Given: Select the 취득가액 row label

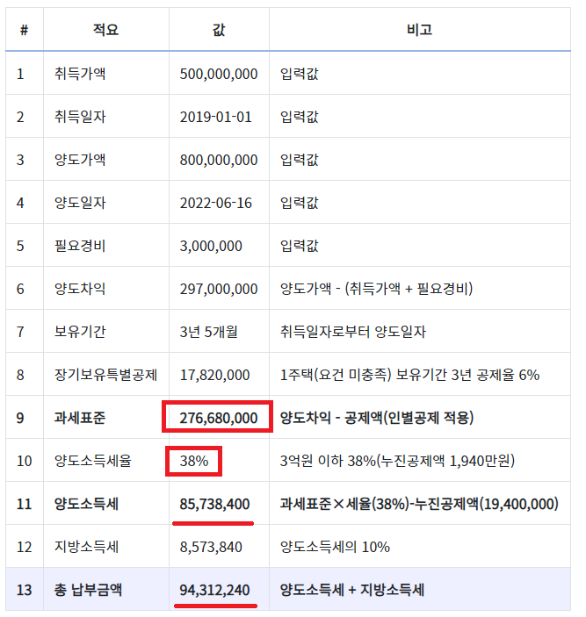Looking at the screenshot, I should click(x=80, y=74).
